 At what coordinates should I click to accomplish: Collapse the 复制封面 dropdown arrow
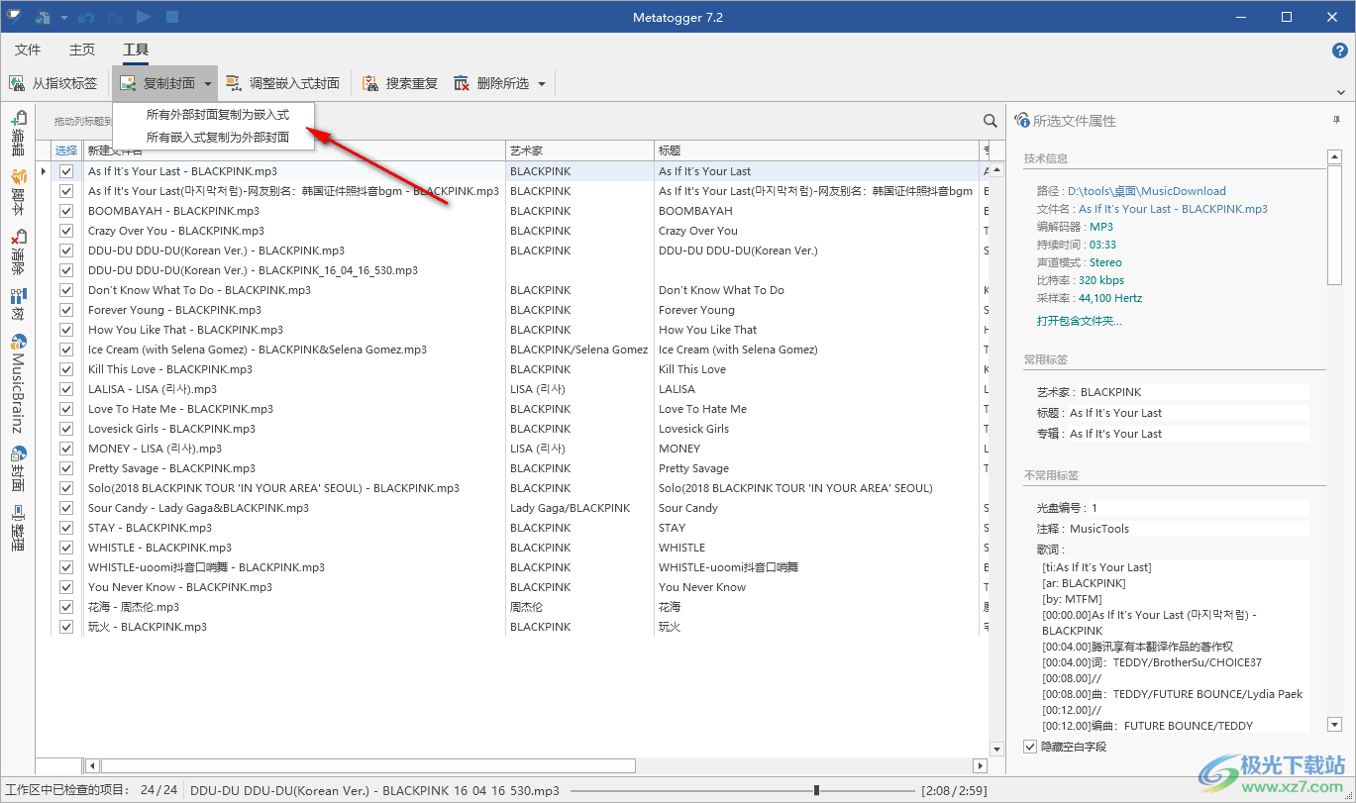pyautogui.click(x=208, y=84)
